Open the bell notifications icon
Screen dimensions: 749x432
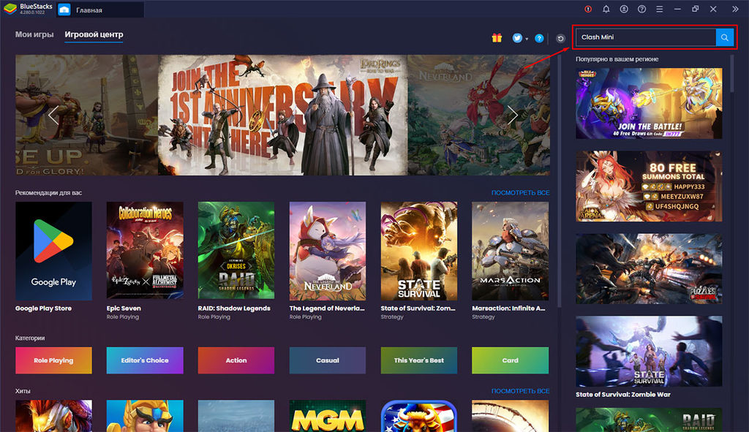click(606, 9)
